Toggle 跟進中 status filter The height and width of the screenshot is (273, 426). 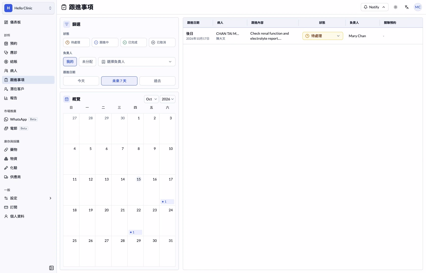coord(105,42)
